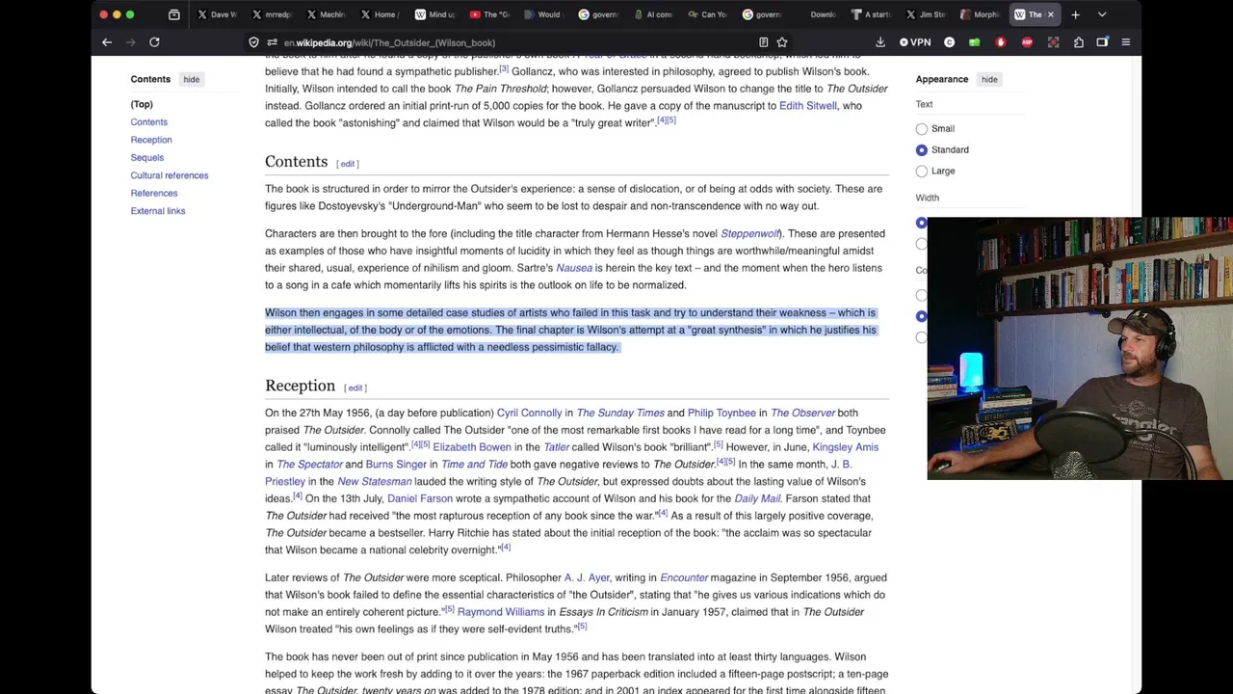Jump to Sequels in Contents sidebar
Viewport: 1233px width, 694px height.
tap(147, 157)
